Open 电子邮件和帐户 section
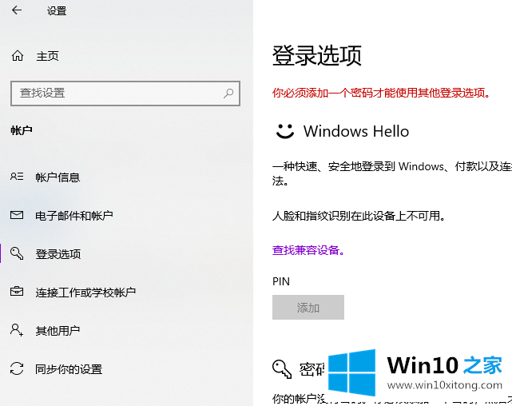 coord(74,216)
